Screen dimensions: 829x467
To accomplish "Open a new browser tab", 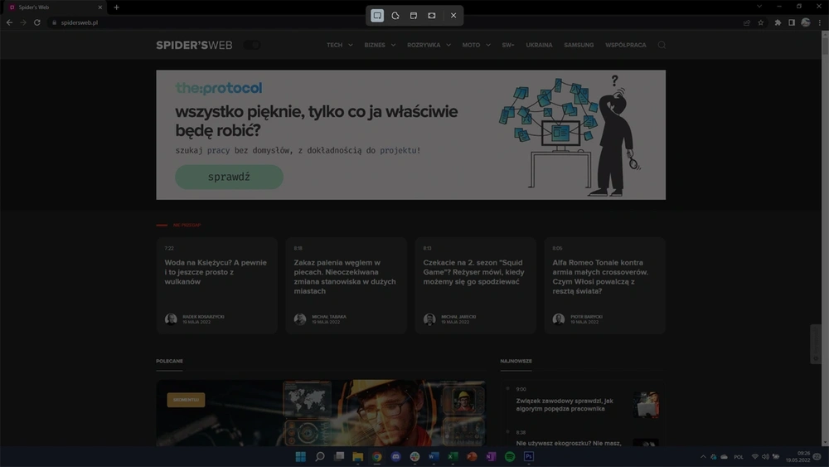I will pyautogui.click(x=116, y=7).
